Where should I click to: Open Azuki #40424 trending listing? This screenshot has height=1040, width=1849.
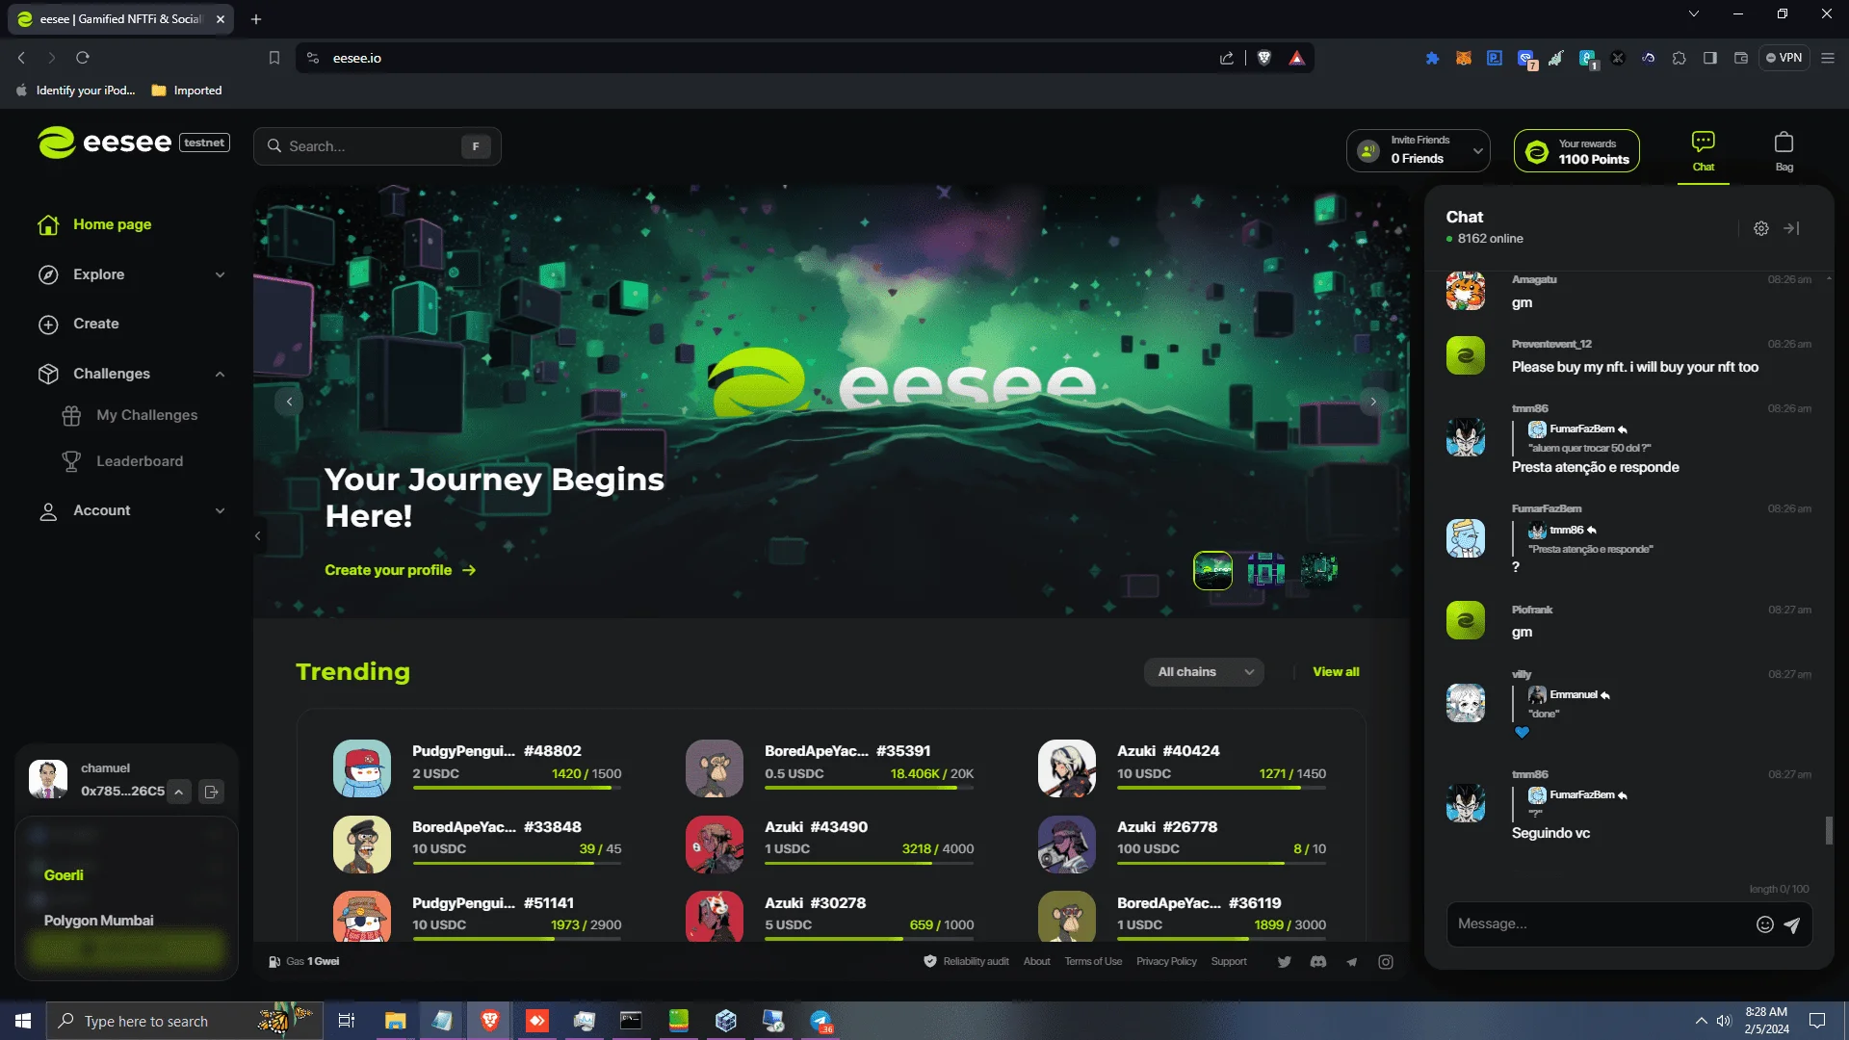[x=1183, y=767]
